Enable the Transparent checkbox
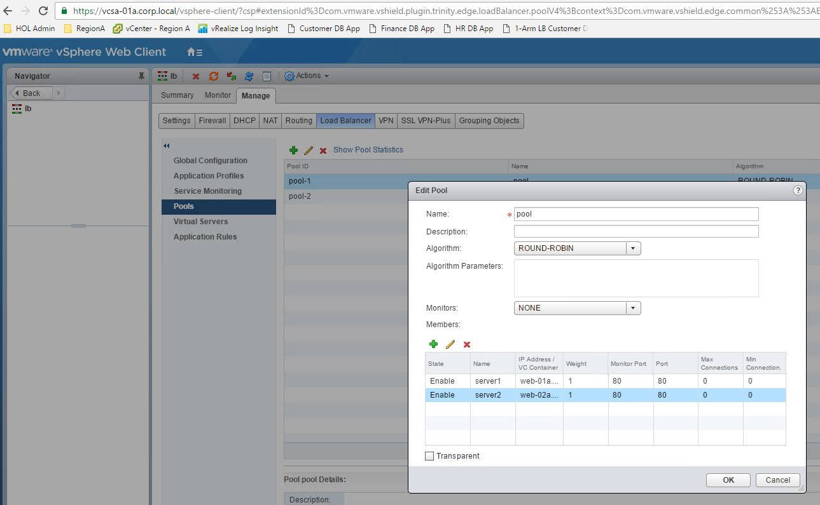 tap(429, 456)
